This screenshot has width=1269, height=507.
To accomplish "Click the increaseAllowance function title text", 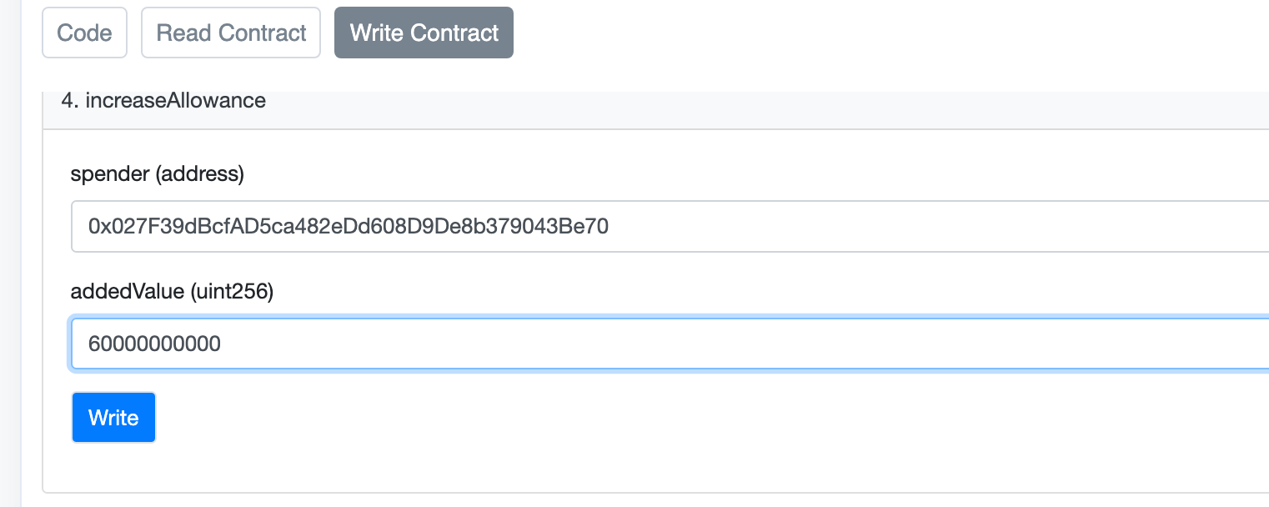I will pos(175,102).
